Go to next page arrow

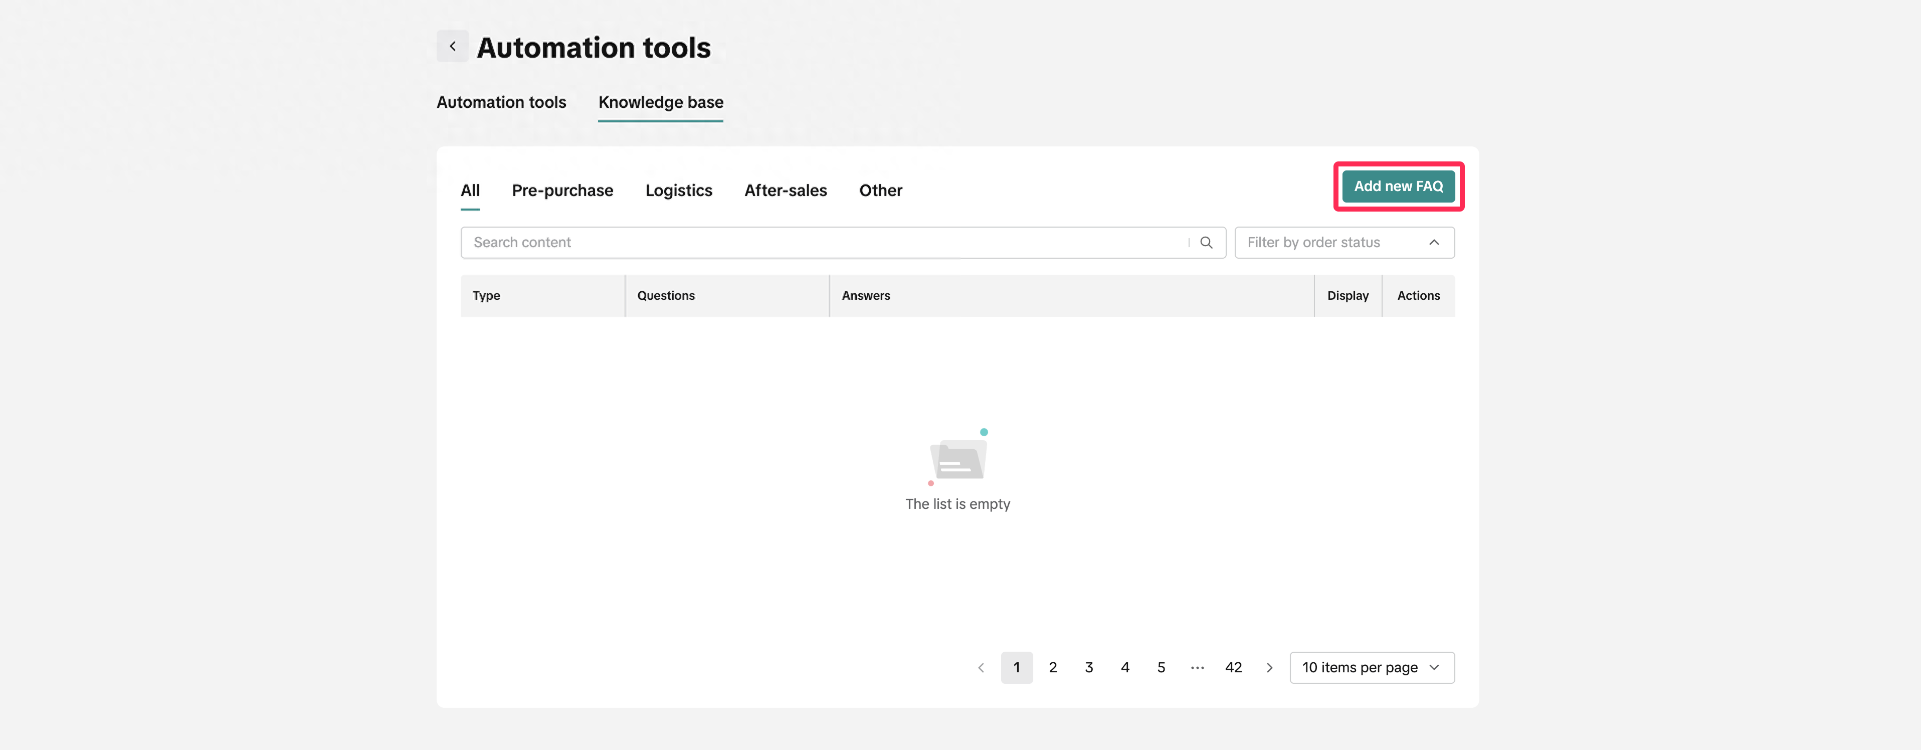click(1269, 667)
